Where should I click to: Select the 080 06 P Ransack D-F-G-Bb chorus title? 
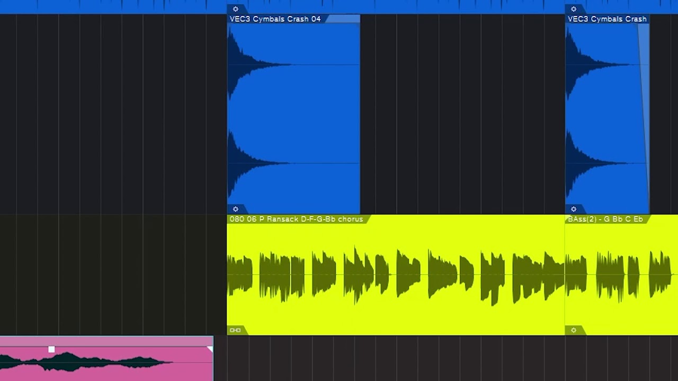pos(296,219)
